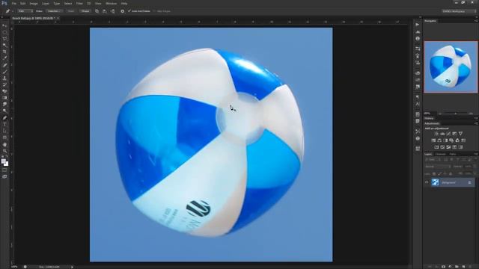This screenshot has width=479, height=269.
Task: Open path operations dropdown
Action: tap(97, 11)
